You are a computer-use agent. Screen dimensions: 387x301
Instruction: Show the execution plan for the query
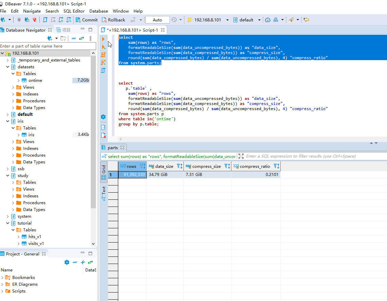103,70
